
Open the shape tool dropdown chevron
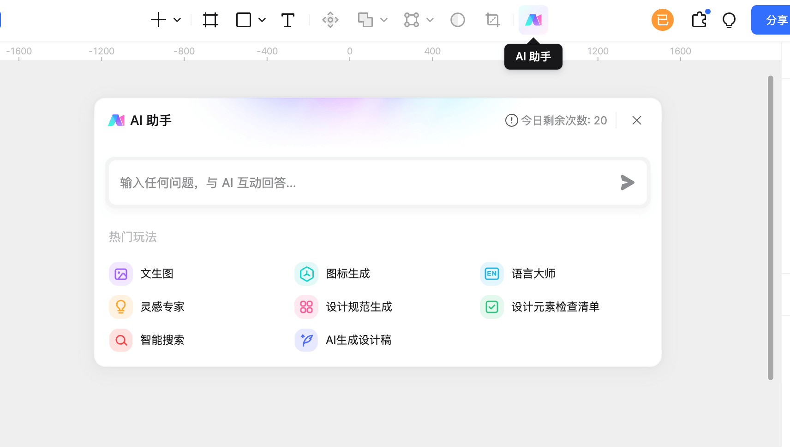(262, 20)
